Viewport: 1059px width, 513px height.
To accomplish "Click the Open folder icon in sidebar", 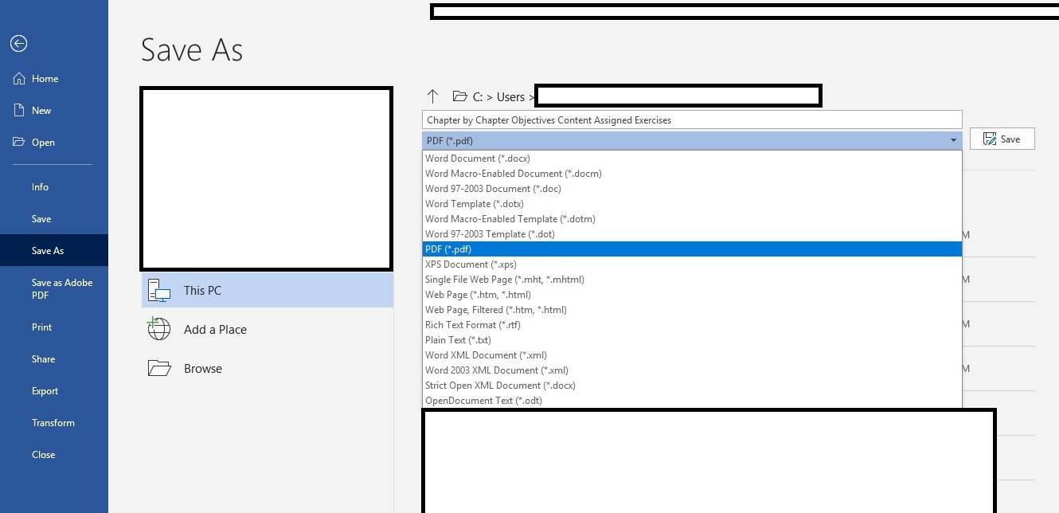I will 19,142.
